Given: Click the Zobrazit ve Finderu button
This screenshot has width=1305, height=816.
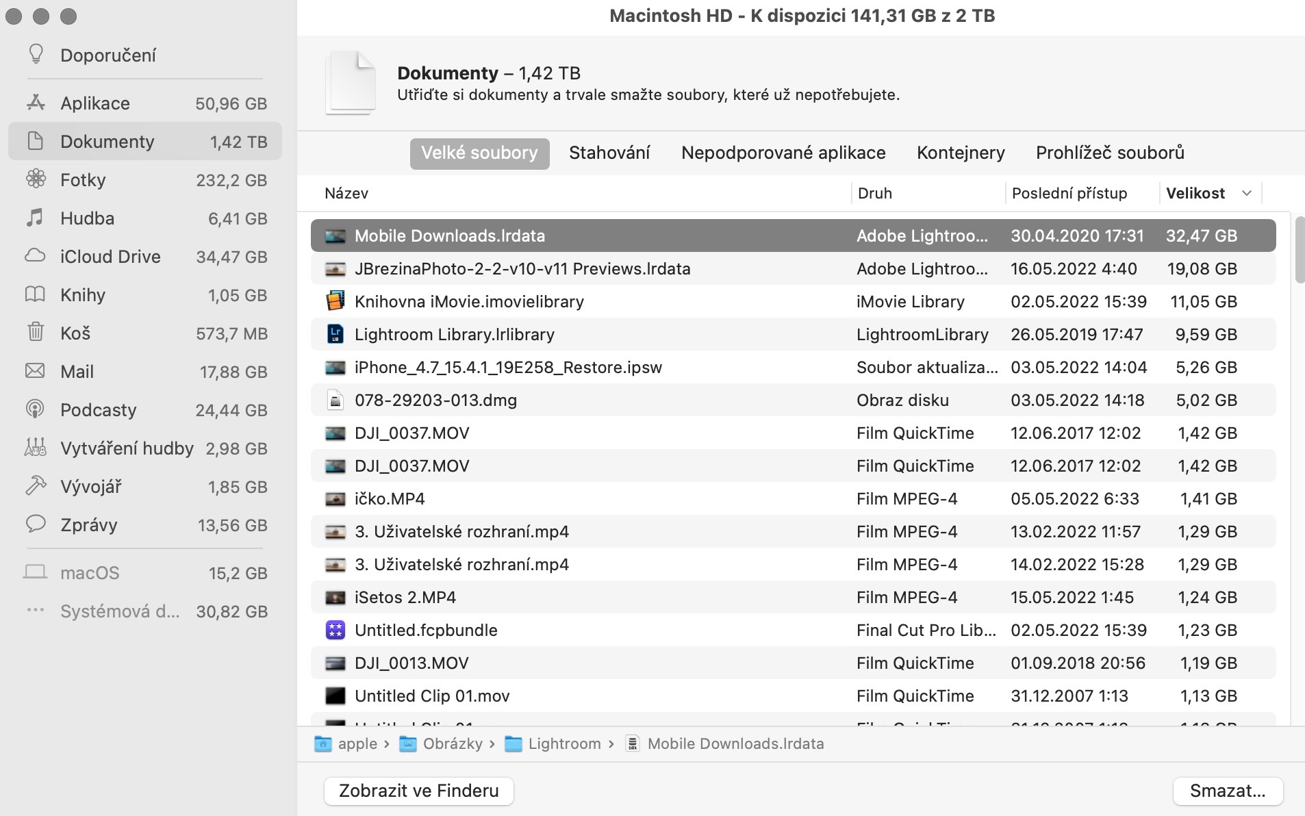Looking at the screenshot, I should pyautogui.click(x=418, y=791).
